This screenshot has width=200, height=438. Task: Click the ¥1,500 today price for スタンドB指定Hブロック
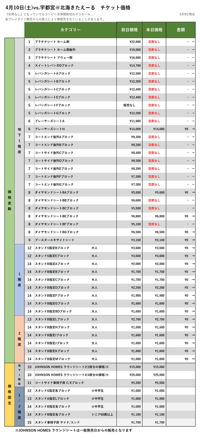click(160, 327)
